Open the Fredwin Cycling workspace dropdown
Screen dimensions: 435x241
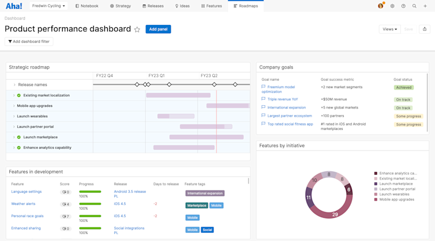(48, 6)
